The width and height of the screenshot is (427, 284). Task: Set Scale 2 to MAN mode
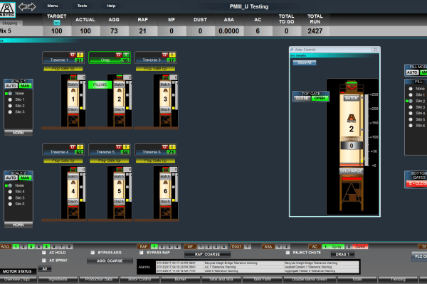click(x=25, y=177)
